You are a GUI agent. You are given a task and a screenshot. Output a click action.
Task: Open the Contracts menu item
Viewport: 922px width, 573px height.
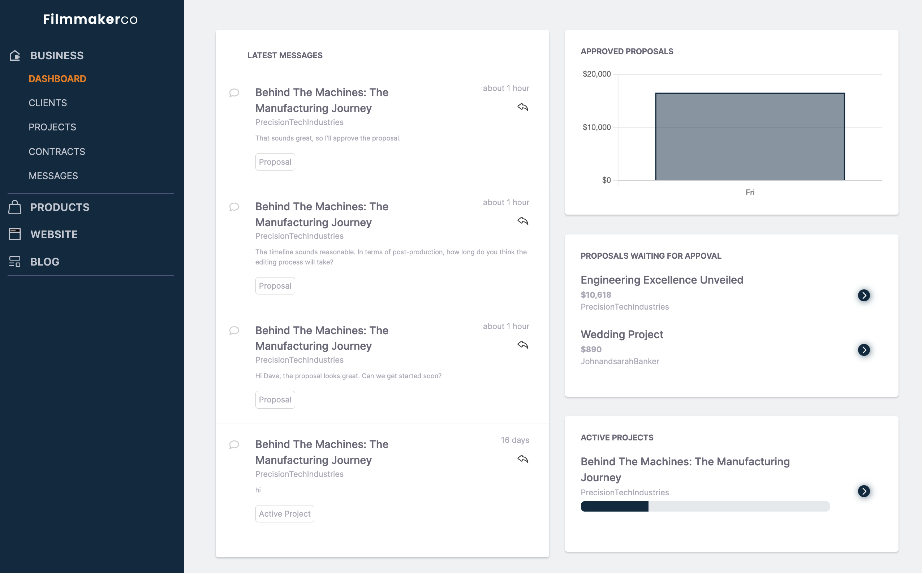pos(57,152)
